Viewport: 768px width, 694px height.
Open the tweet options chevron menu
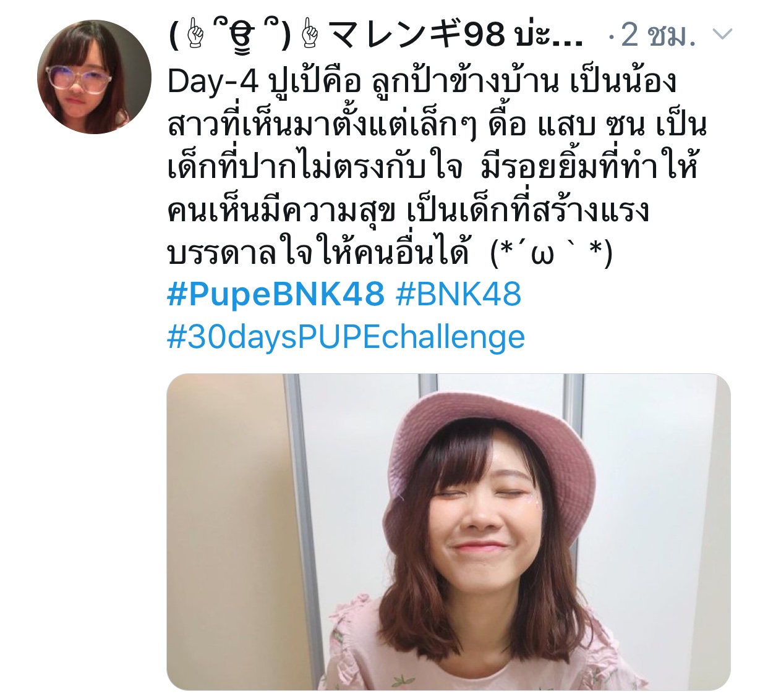(x=722, y=35)
